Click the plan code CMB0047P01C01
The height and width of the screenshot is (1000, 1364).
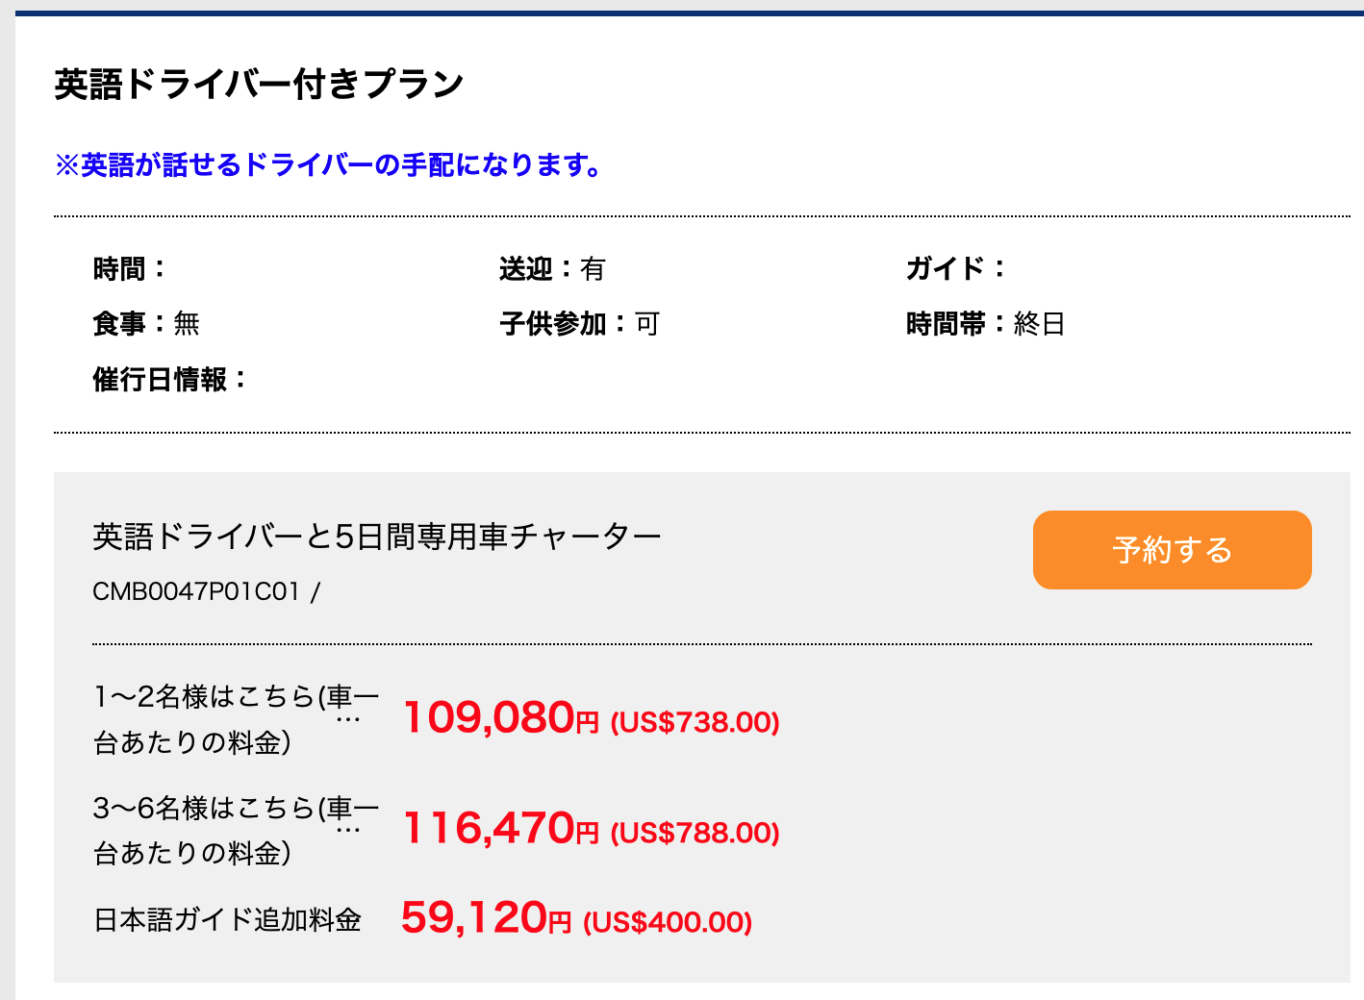196,591
